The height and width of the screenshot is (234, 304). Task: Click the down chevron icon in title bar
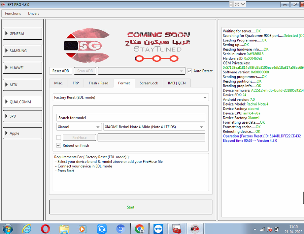tap(243, 4)
